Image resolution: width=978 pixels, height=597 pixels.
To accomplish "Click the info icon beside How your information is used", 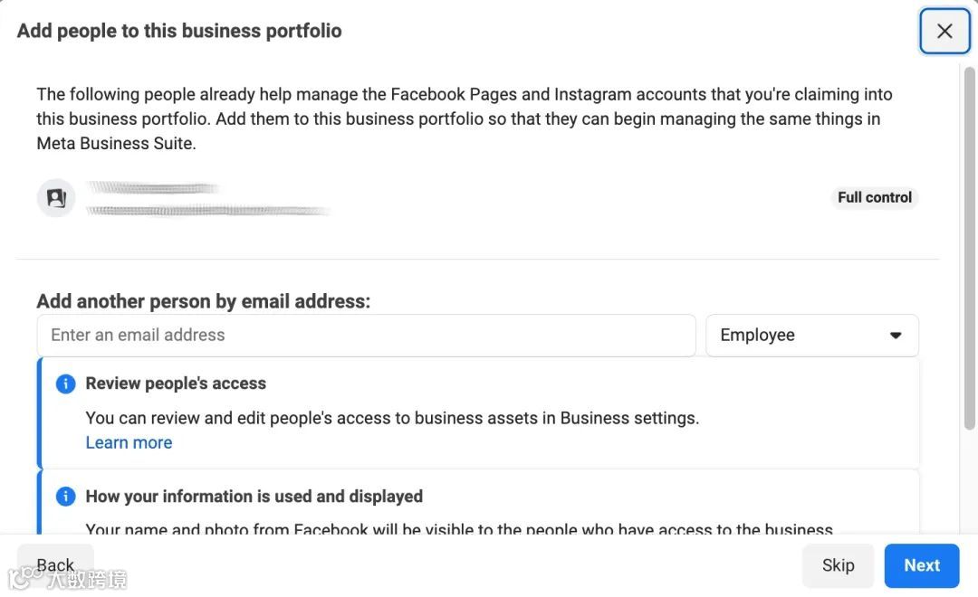I will tap(65, 497).
